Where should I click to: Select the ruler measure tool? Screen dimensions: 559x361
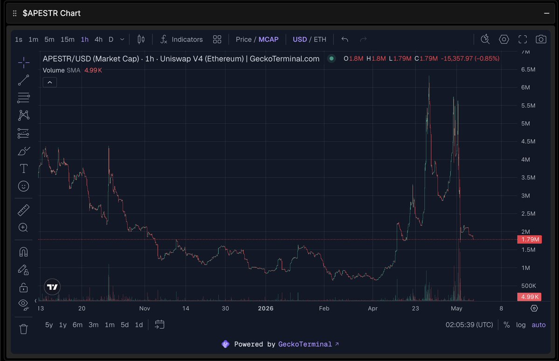(x=23, y=210)
